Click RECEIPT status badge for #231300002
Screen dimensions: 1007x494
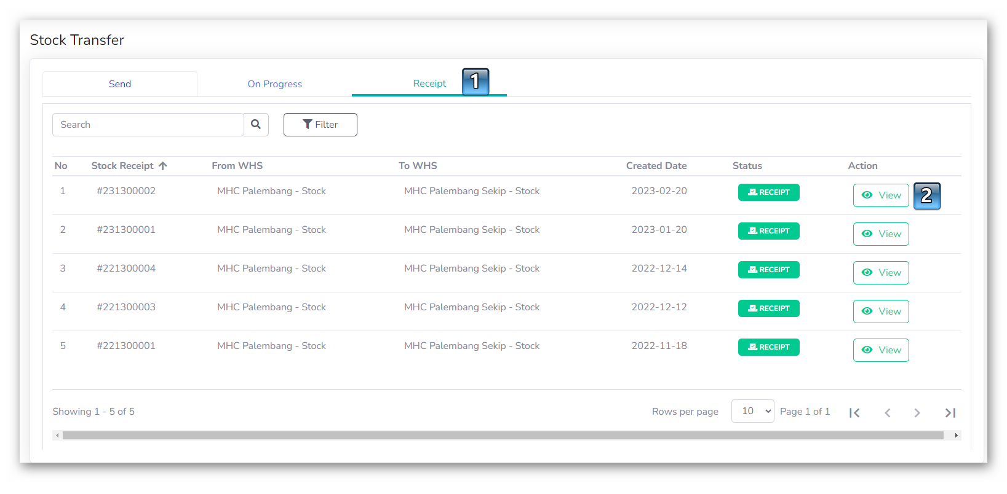pos(768,192)
